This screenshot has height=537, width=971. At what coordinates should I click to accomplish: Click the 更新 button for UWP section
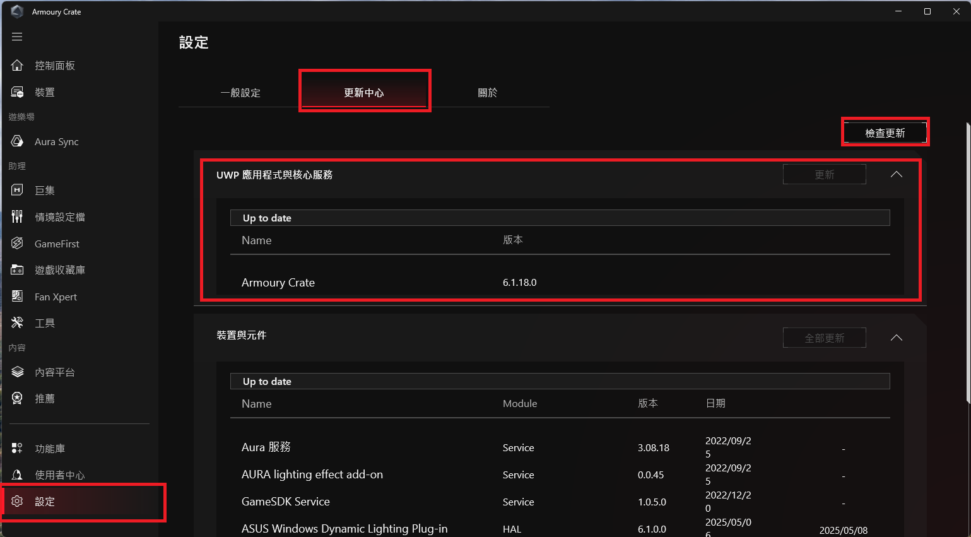(x=825, y=174)
